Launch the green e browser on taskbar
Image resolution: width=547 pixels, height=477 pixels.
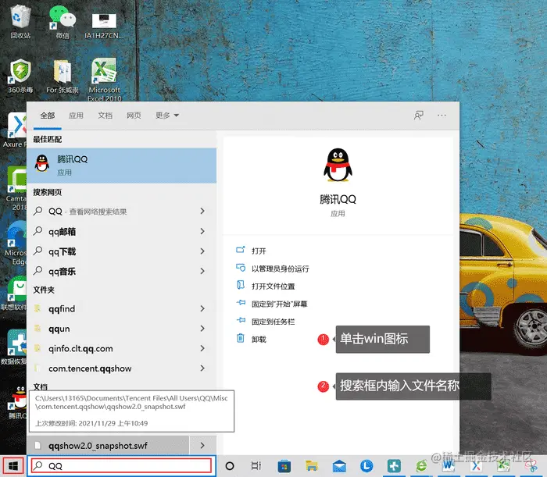pos(421,466)
